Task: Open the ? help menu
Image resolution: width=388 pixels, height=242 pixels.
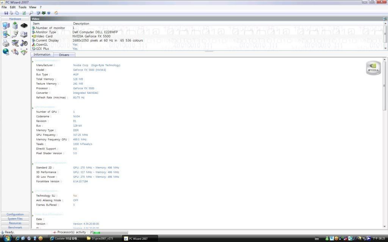Action: pyautogui.click(x=41, y=7)
